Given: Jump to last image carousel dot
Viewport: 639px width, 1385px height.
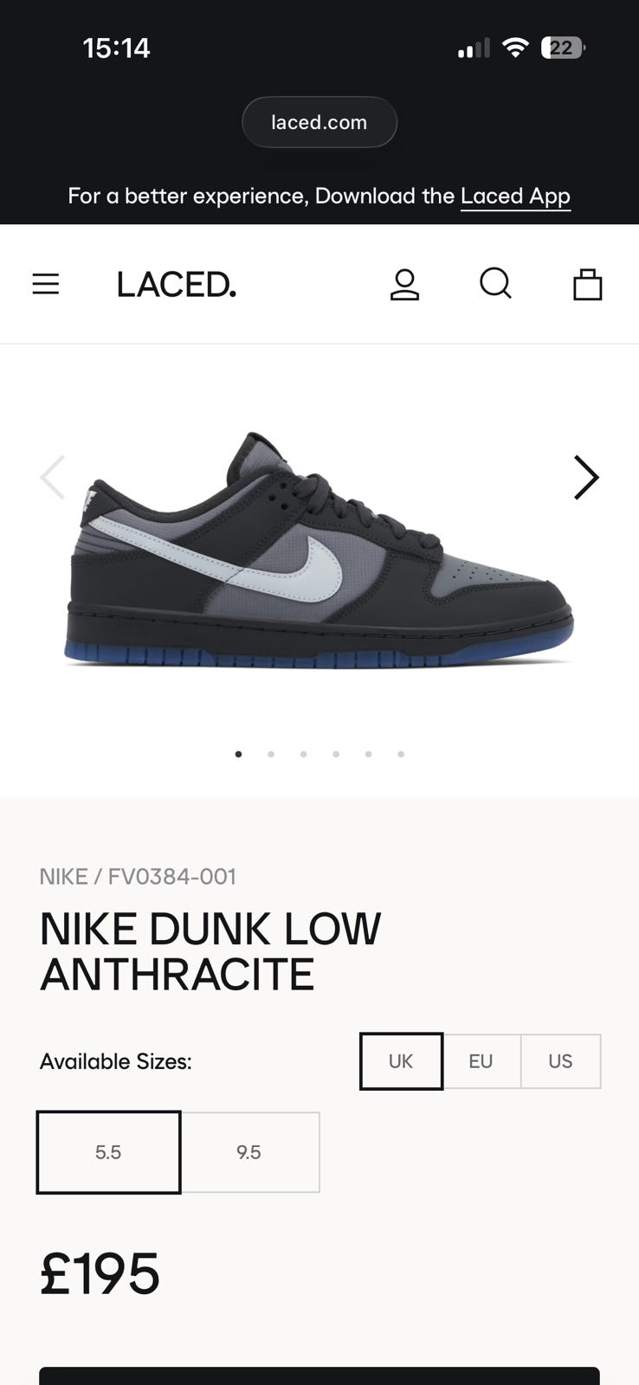Looking at the screenshot, I should [x=401, y=754].
